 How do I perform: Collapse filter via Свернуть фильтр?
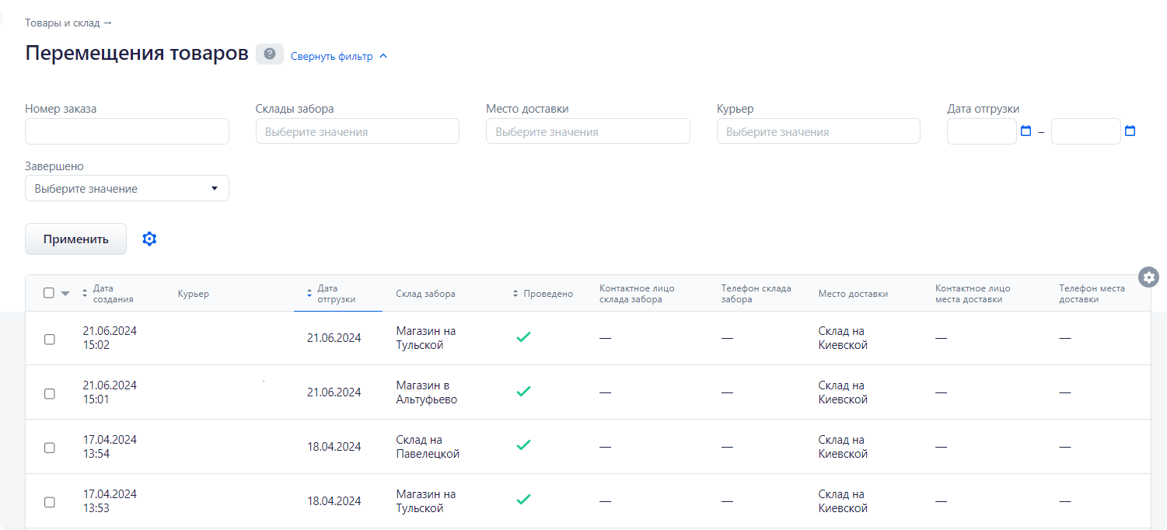pos(338,56)
